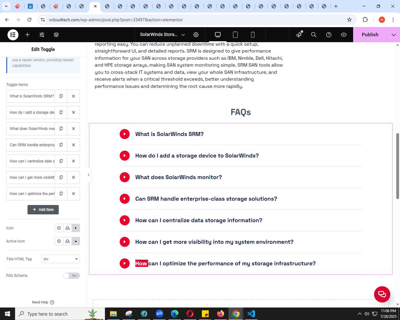Reload the page

pos(29,20)
